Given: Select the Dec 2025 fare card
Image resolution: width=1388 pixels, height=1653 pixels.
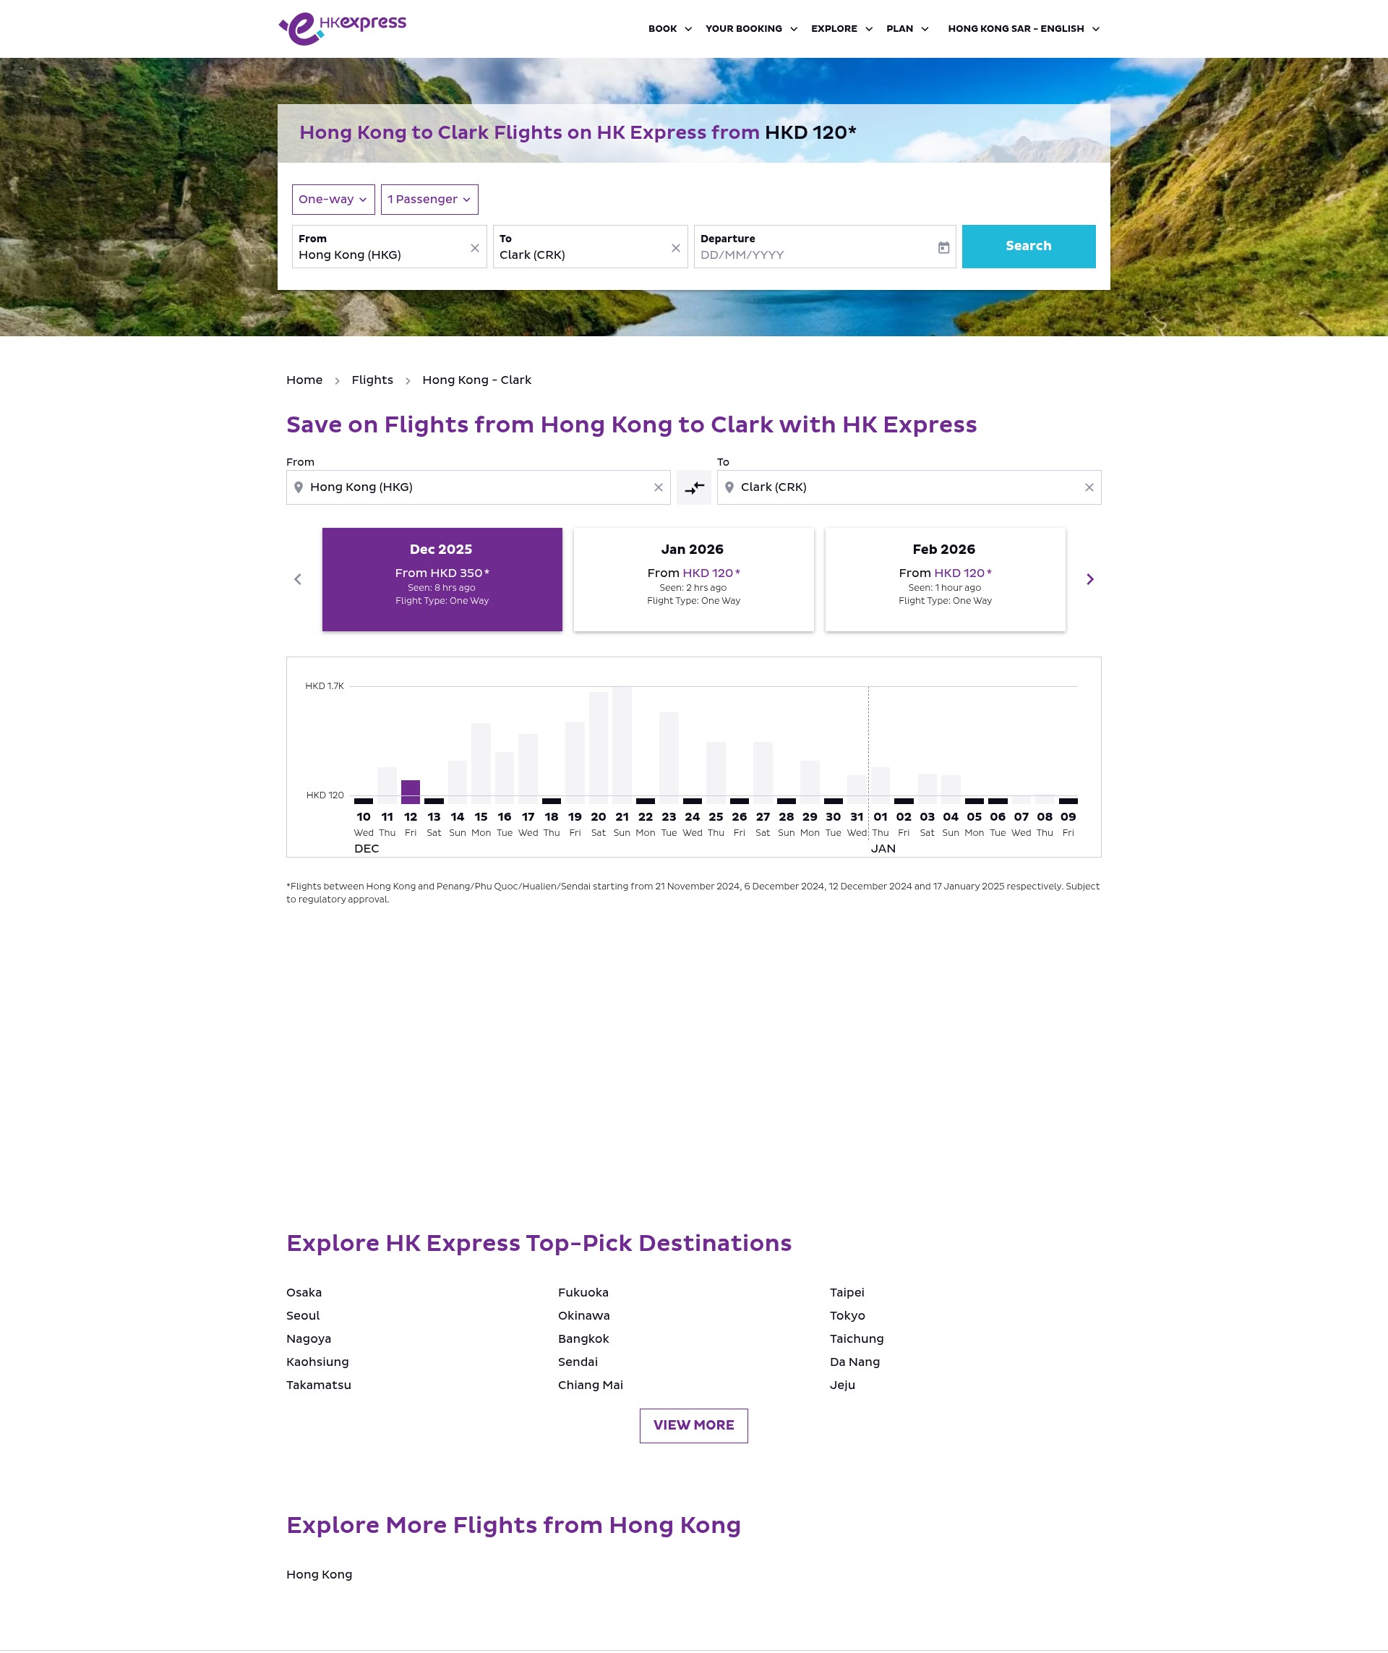Looking at the screenshot, I should tap(442, 579).
